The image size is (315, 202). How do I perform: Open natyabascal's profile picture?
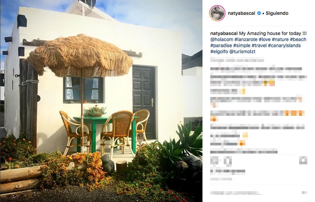click(217, 13)
